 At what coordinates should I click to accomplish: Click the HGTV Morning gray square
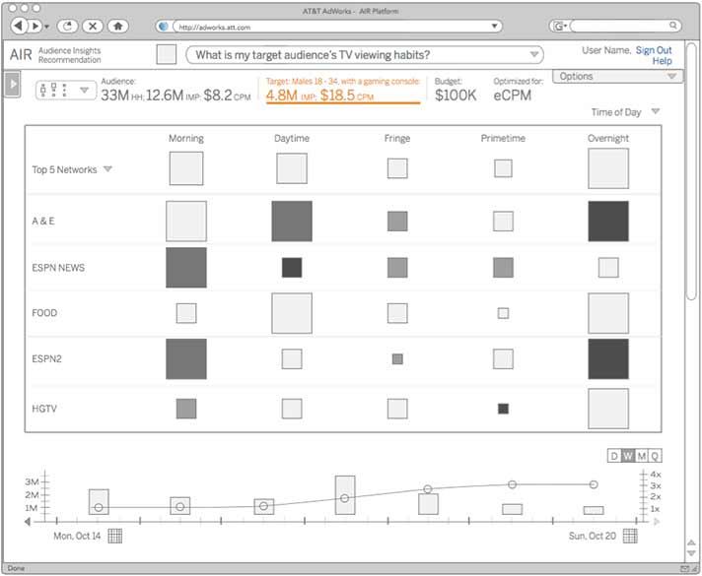tap(186, 409)
